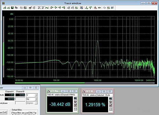Viewport: 159px width, 115px height.
Task: Click the triangle icon in CT Reading title
Action: click(49, 91)
